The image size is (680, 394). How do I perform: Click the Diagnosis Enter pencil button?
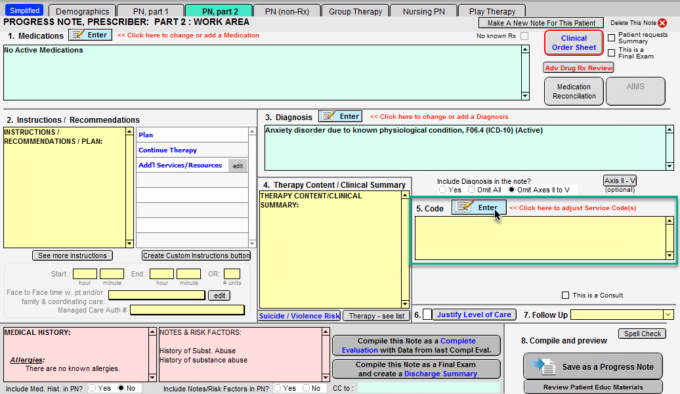click(x=340, y=116)
